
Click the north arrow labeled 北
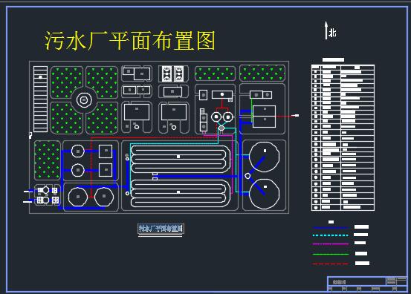click(x=330, y=31)
